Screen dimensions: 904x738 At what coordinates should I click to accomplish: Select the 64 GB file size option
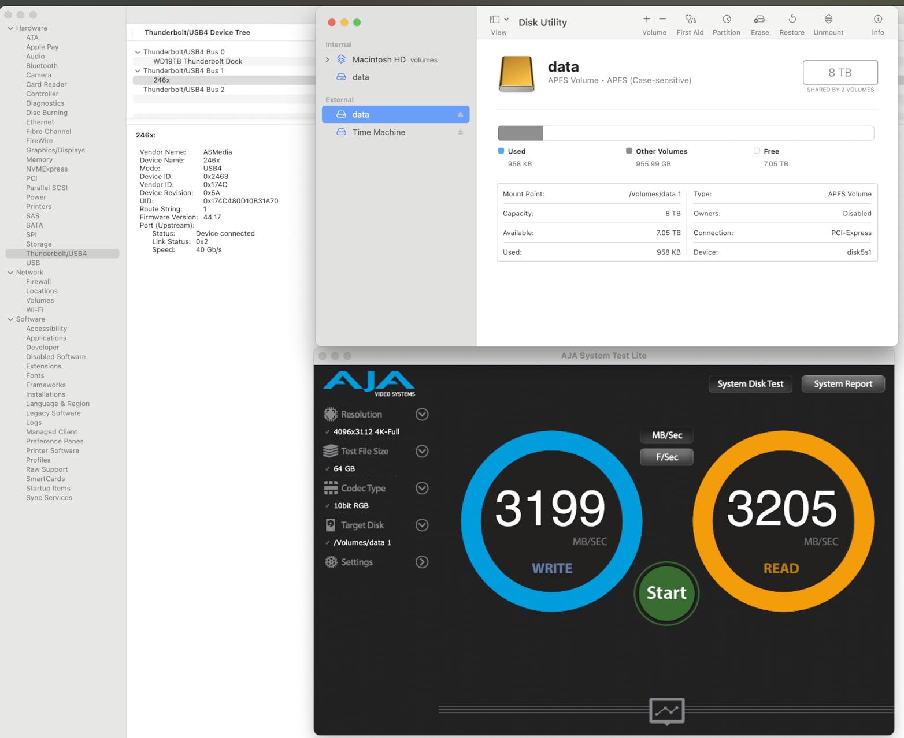tap(344, 469)
